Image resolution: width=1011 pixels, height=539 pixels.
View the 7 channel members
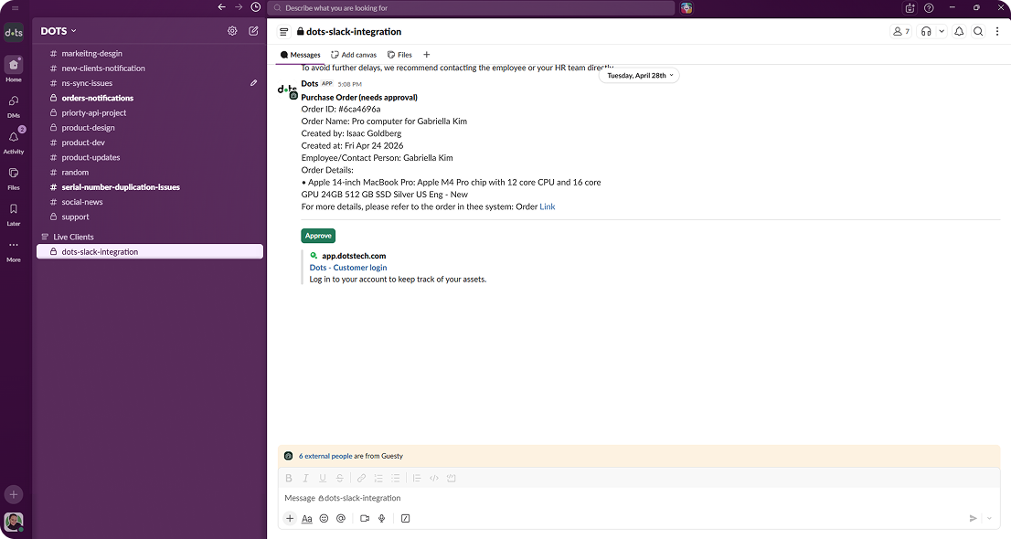pos(900,31)
